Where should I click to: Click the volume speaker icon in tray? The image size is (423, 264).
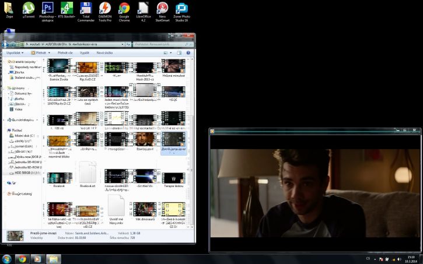tap(399, 259)
